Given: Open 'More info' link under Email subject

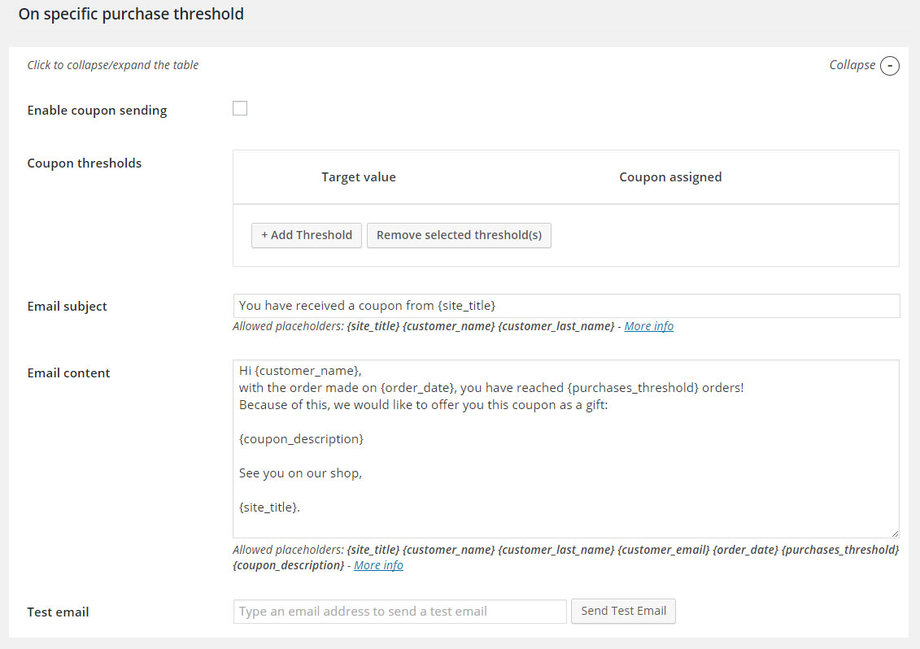Looking at the screenshot, I should 648,326.
